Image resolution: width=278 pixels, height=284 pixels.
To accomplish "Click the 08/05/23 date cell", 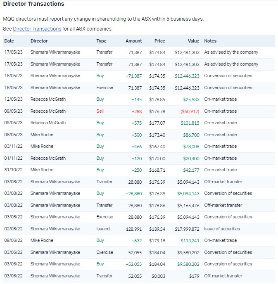I will click(14, 135).
